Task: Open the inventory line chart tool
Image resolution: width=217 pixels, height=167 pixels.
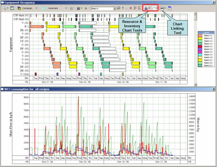Action: [154, 8]
